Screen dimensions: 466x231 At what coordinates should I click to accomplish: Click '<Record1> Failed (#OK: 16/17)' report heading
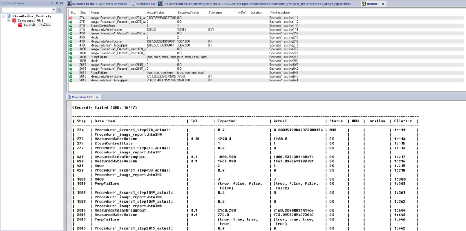(105, 107)
